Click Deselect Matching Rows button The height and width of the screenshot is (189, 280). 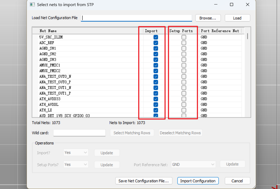[x=180, y=133]
